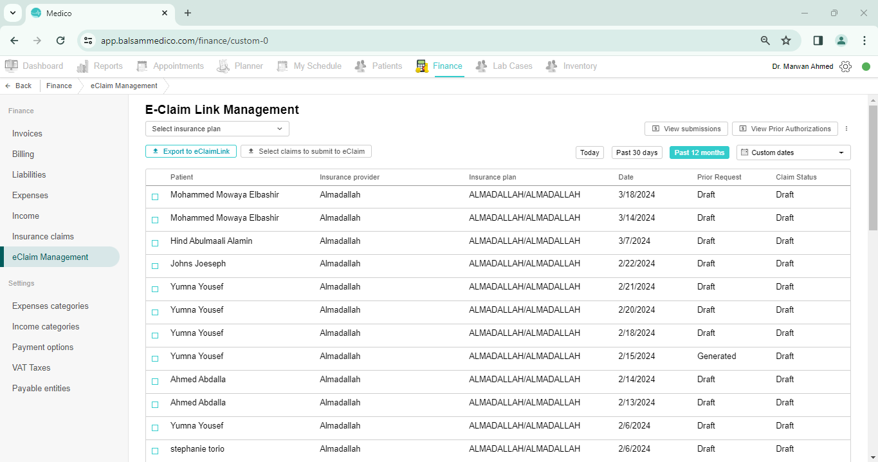This screenshot has width=878, height=462.
Task: Select the checkbox for Johns Joeseph's claim
Action: point(154,266)
